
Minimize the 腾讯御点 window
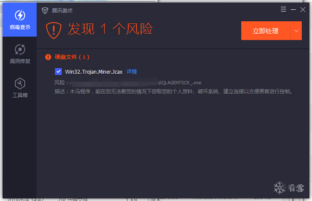[293, 9]
